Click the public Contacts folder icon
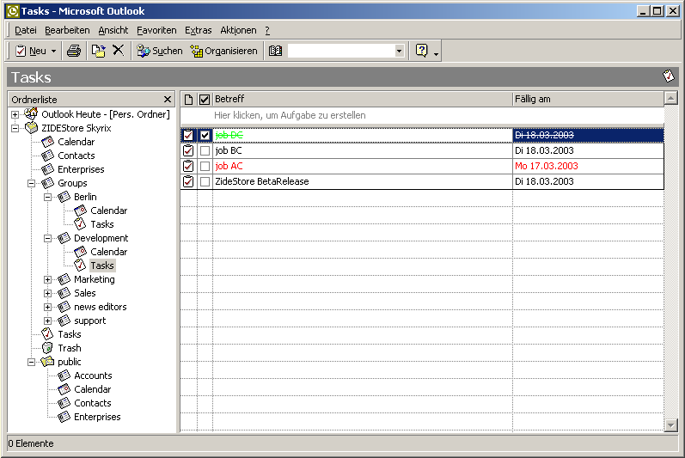685x458 pixels. click(64, 403)
